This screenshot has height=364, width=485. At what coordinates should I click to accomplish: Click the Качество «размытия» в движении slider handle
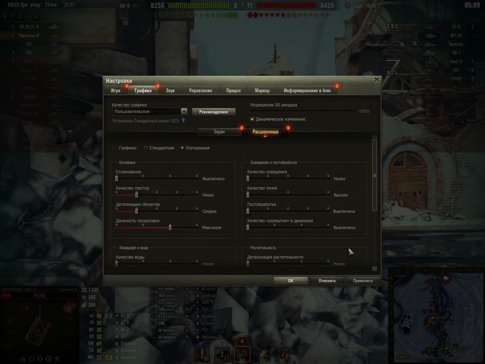[x=248, y=227]
